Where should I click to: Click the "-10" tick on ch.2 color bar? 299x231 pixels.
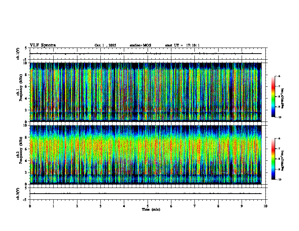(279, 180)
